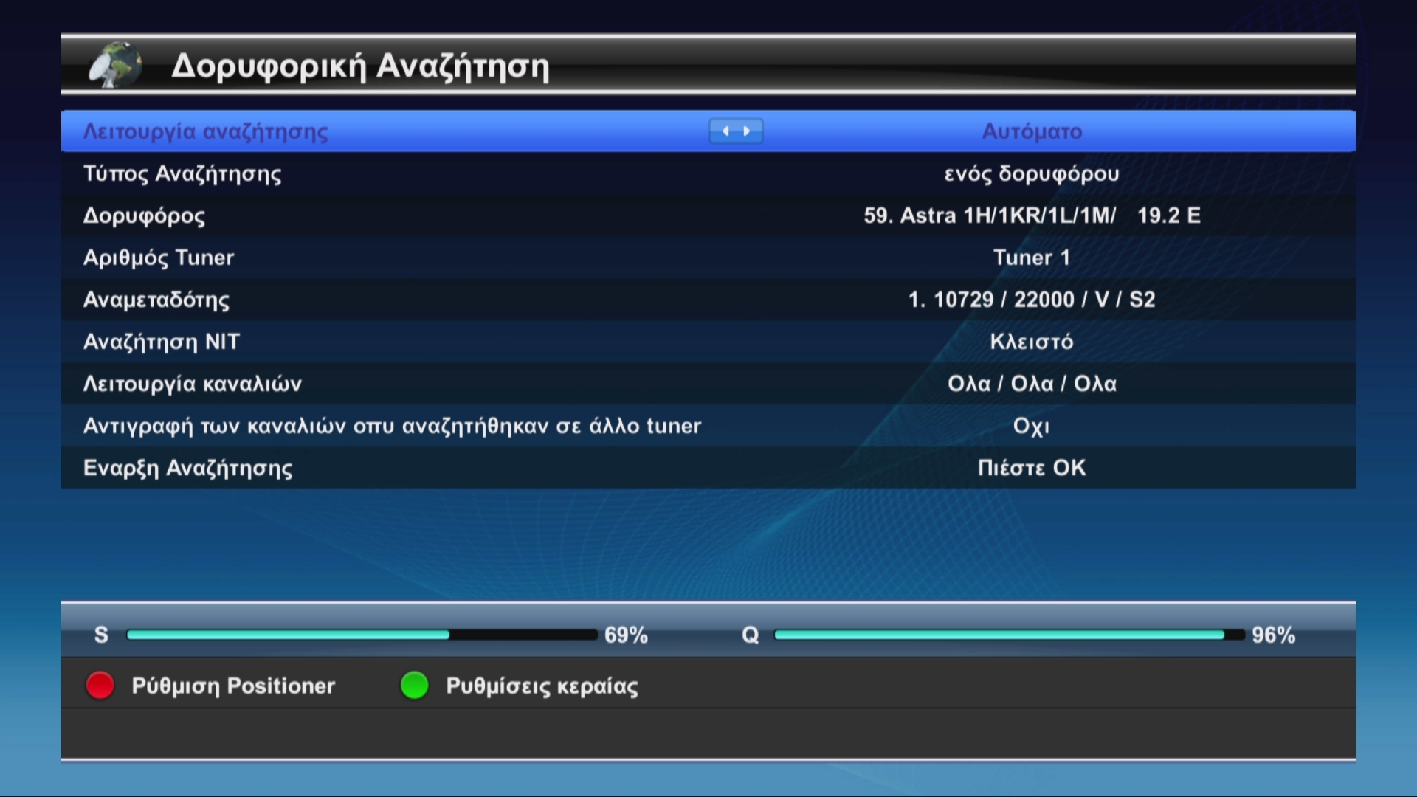Click the Αυτόματο search mode value
The width and height of the screenshot is (1417, 797).
[x=1032, y=131]
